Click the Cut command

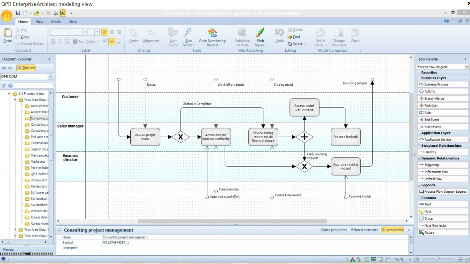(21, 30)
